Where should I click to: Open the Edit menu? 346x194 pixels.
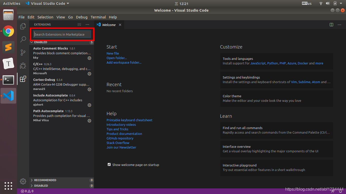point(31,17)
